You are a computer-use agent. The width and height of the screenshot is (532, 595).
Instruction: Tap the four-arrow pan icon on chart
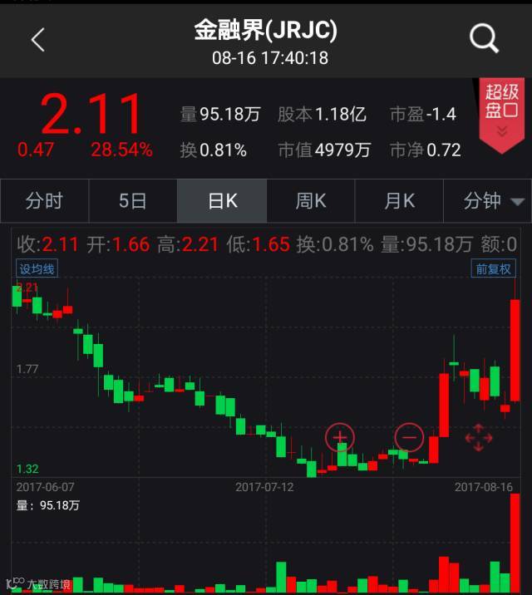(x=479, y=437)
